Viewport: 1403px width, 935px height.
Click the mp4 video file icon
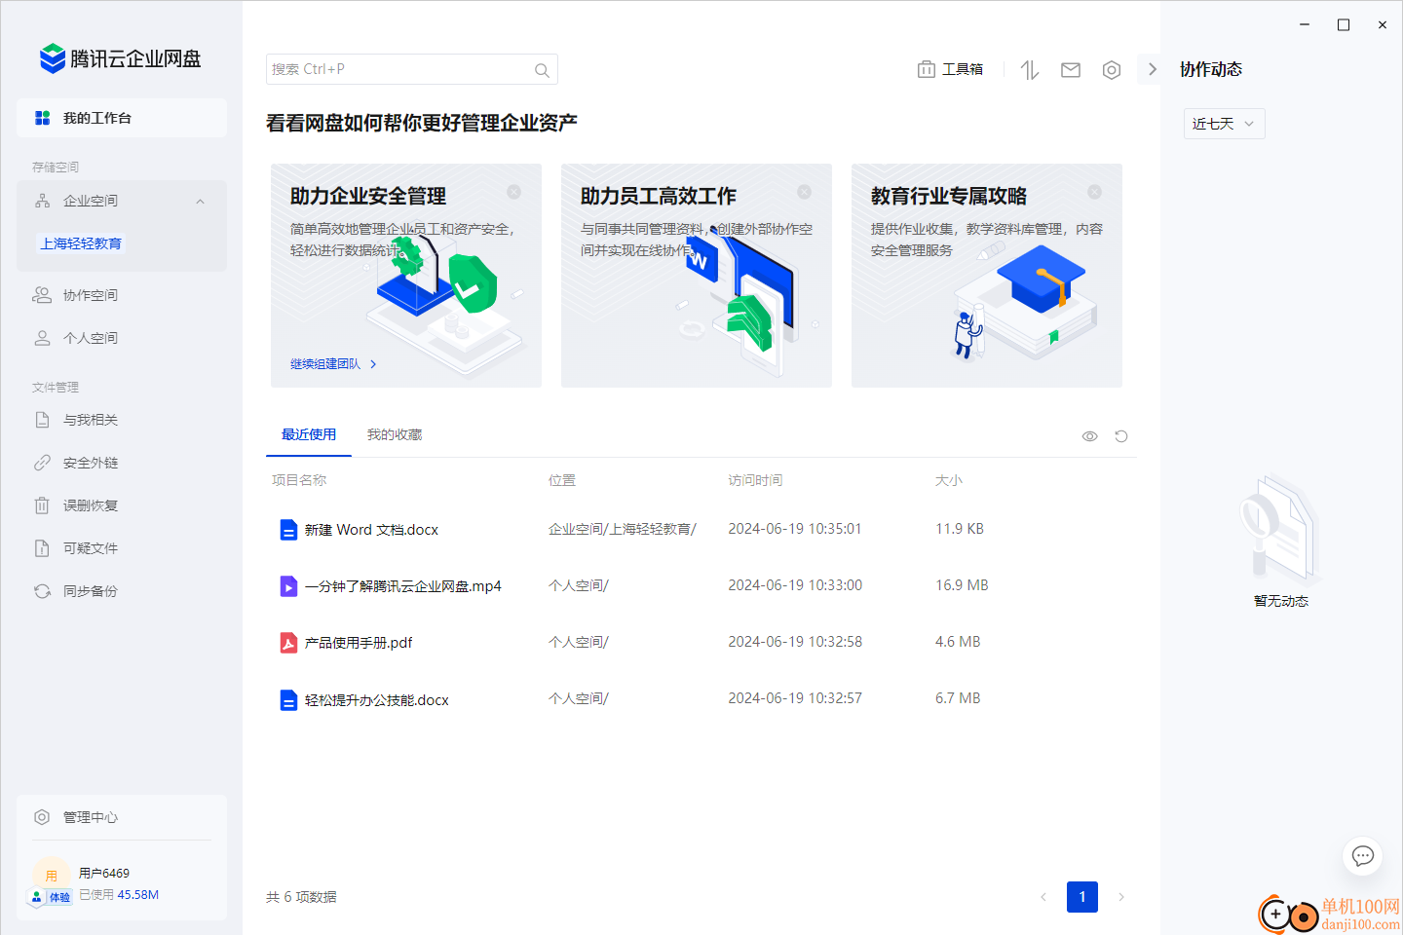tap(288, 586)
